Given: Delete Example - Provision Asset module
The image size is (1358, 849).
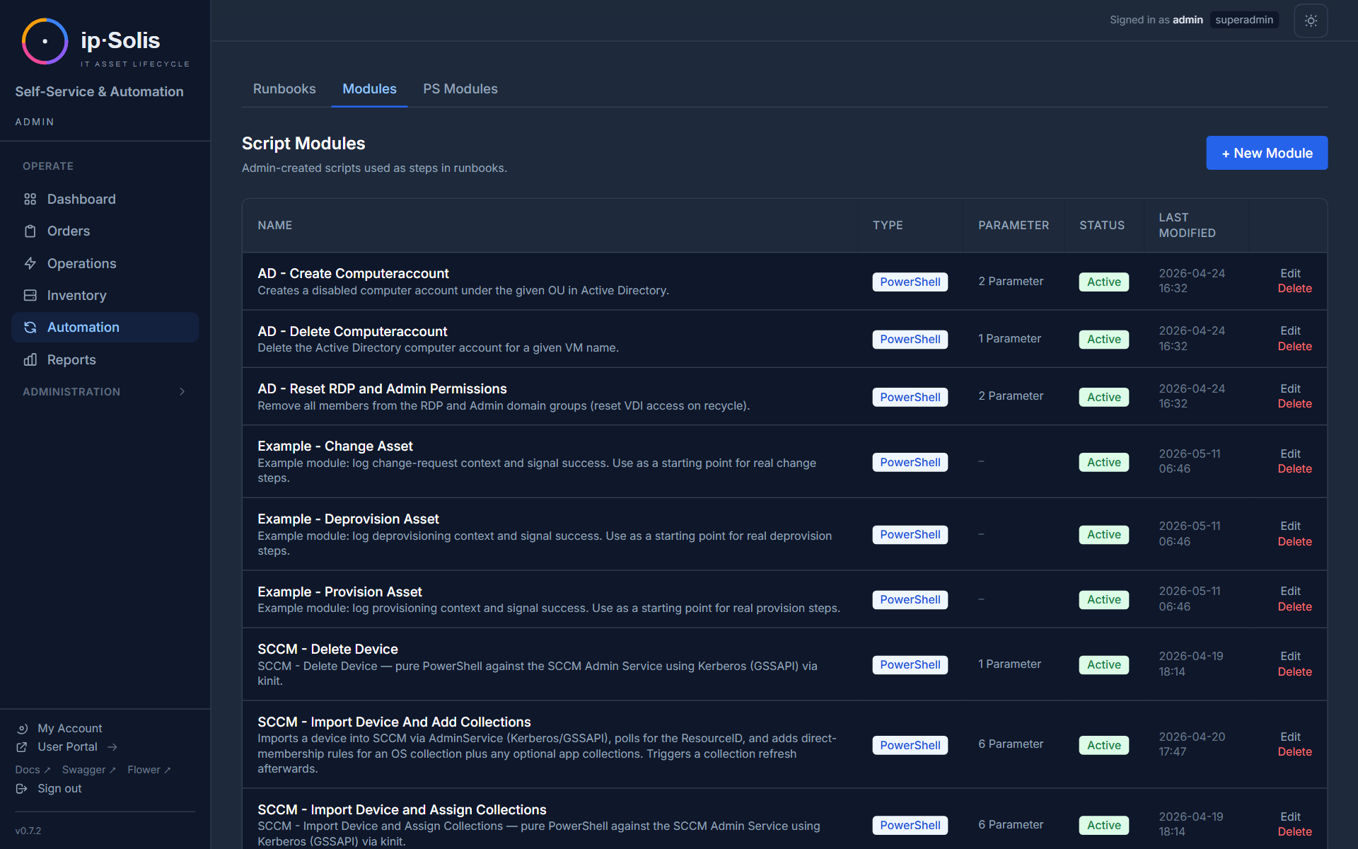Looking at the screenshot, I should (x=1294, y=607).
